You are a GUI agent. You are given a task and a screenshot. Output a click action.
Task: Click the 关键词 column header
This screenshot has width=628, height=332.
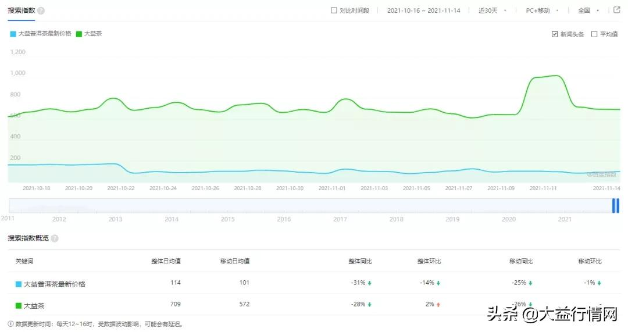pyautogui.click(x=24, y=261)
